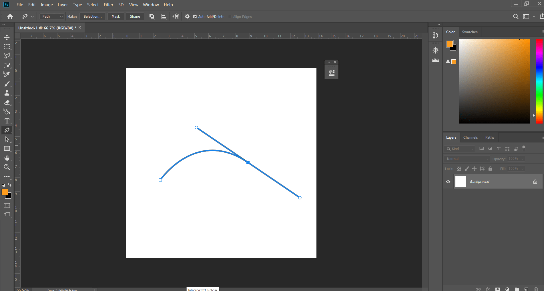Click the Mask button
The height and width of the screenshot is (291, 544).
click(116, 17)
